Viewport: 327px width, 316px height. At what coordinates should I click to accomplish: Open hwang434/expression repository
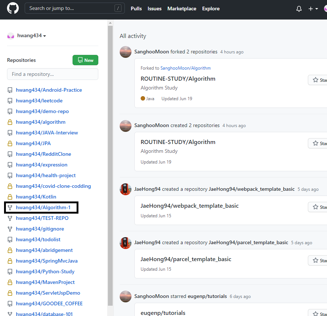[x=42, y=165]
